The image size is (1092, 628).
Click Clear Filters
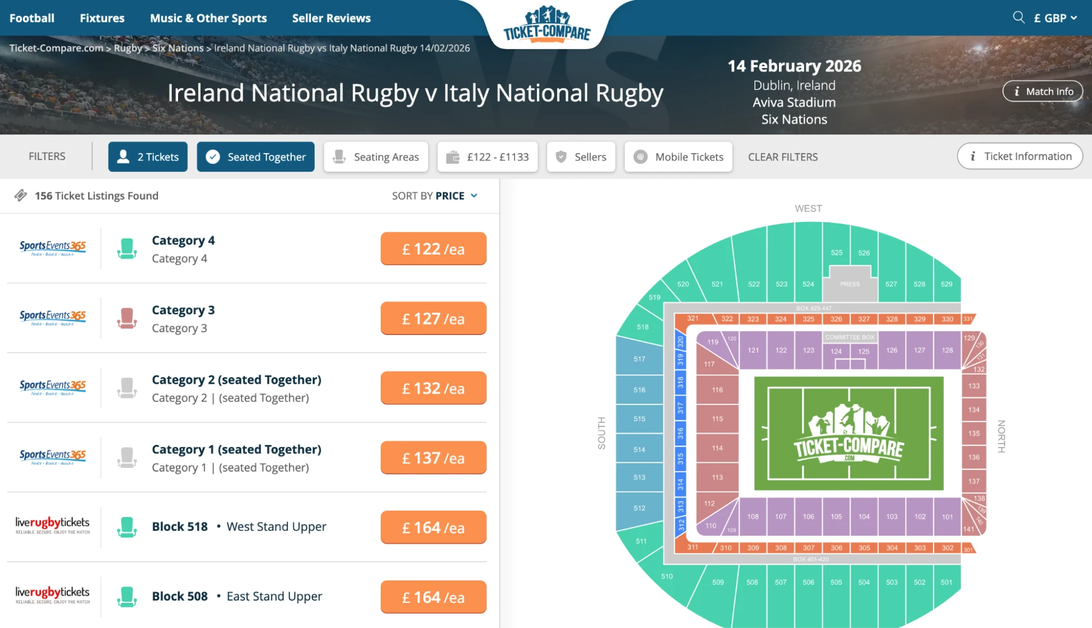[782, 157]
